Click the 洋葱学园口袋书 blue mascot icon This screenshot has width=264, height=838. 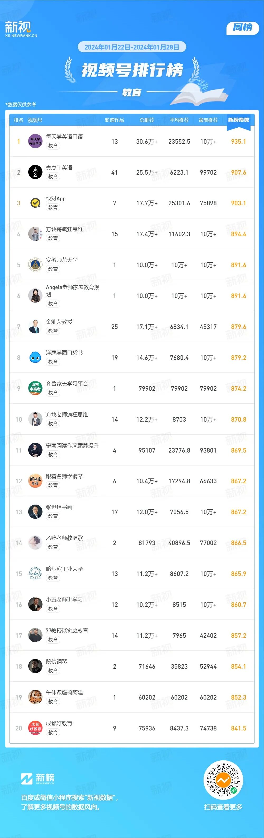coord(35,357)
